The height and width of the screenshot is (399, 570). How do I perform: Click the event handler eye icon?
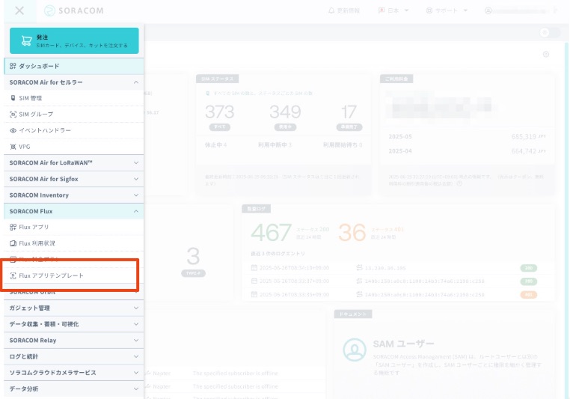click(13, 130)
